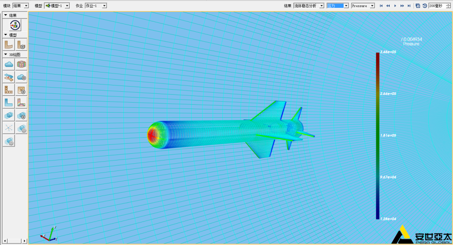453x245 pixels.
Task: Click the 1.81e+05 legend value
Action: coord(388,135)
